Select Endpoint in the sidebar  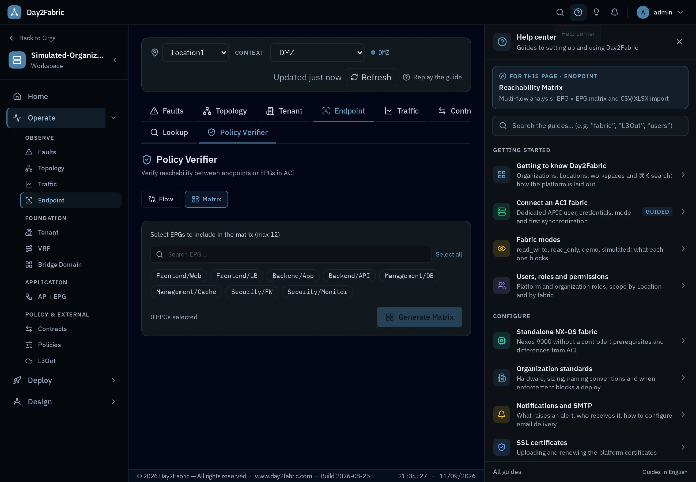coord(71,200)
